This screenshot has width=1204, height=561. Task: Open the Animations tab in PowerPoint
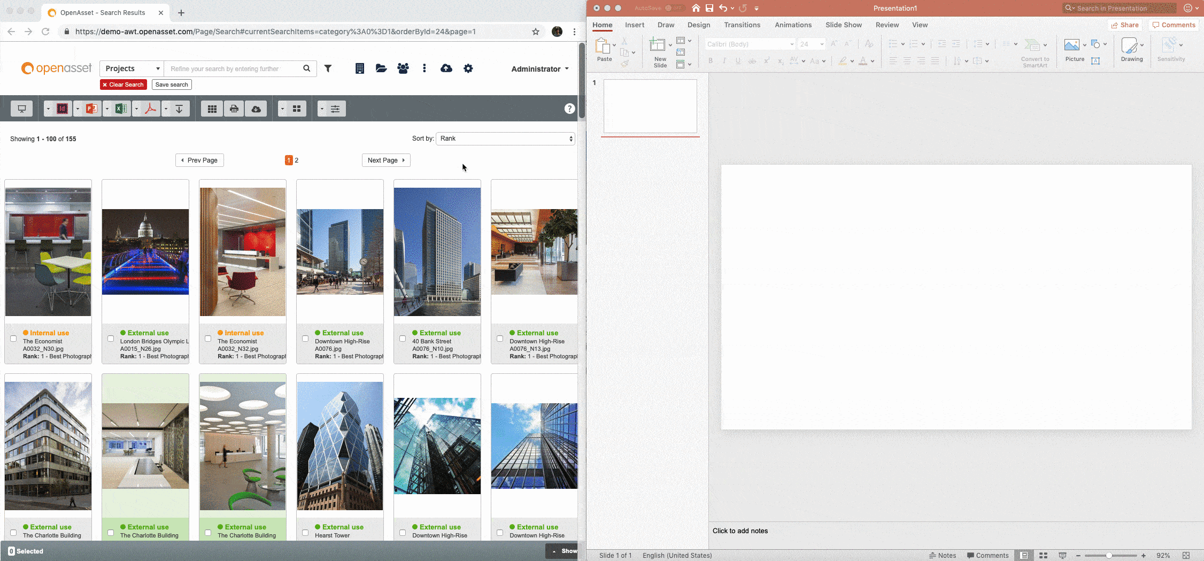[793, 25]
